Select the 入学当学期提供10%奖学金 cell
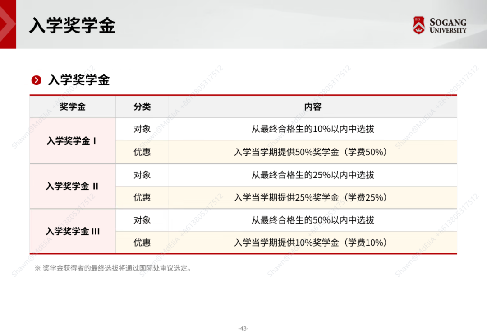This screenshot has width=487, height=336. click(x=311, y=243)
